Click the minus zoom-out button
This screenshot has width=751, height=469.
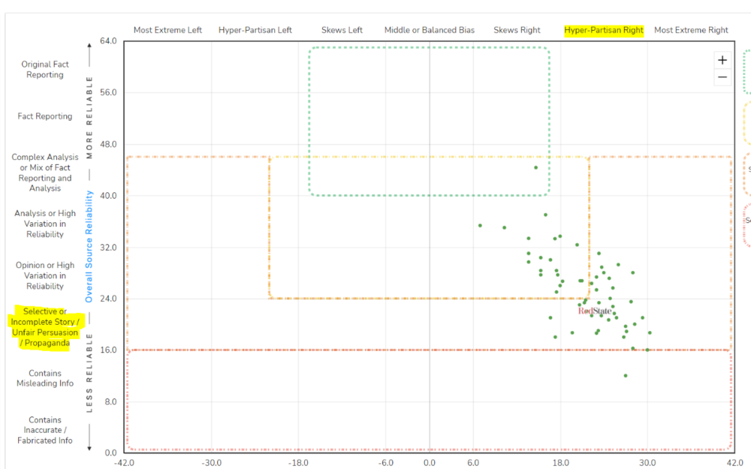722,77
